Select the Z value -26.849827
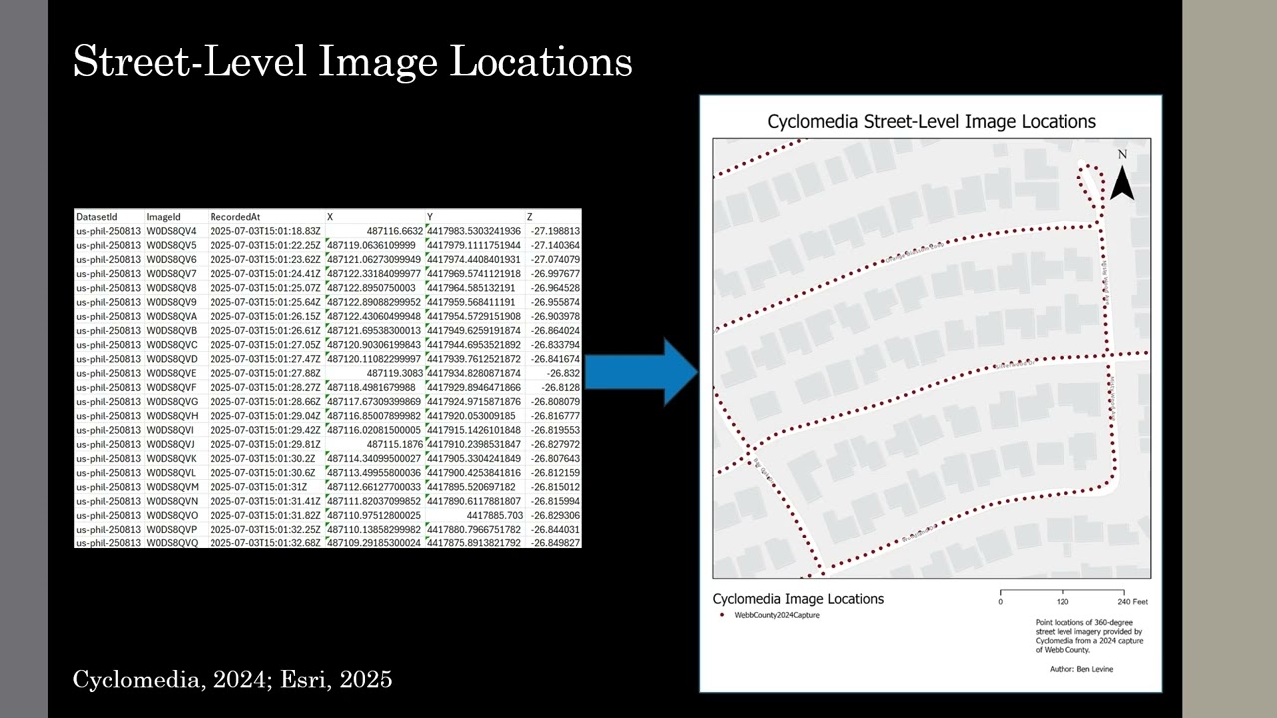This screenshot has width=1277, height=718. tap(555, 543)
